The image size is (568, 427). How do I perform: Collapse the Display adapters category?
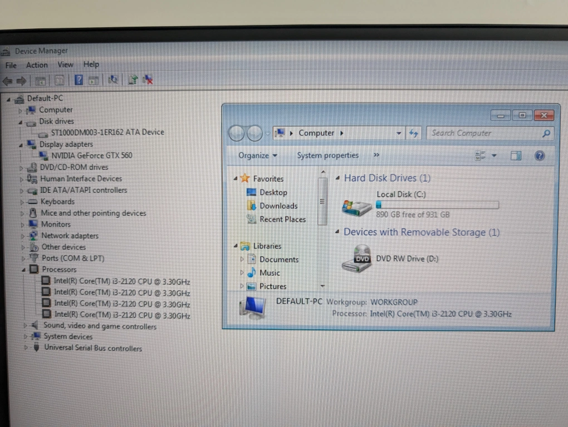click(21, 145)
